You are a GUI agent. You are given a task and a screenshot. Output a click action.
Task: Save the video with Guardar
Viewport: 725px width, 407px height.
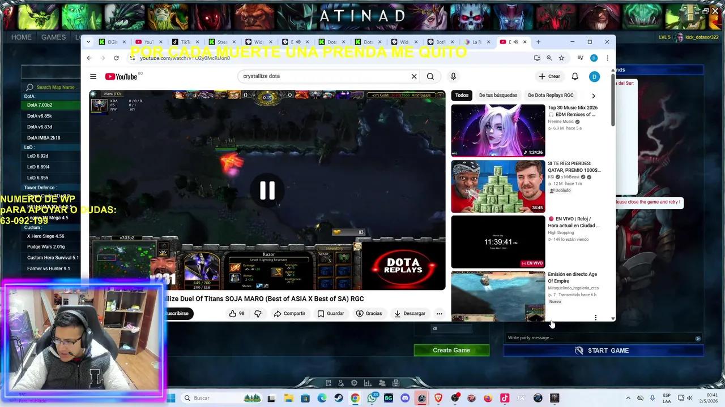(331, 314)
